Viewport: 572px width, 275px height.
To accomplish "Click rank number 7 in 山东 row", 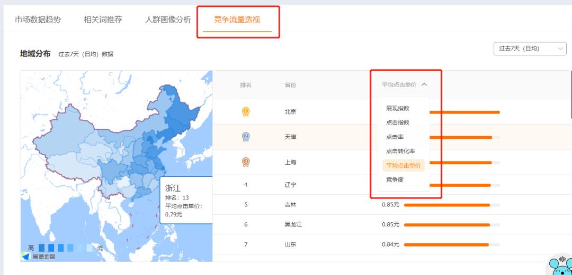I will [x=246, y=244].
